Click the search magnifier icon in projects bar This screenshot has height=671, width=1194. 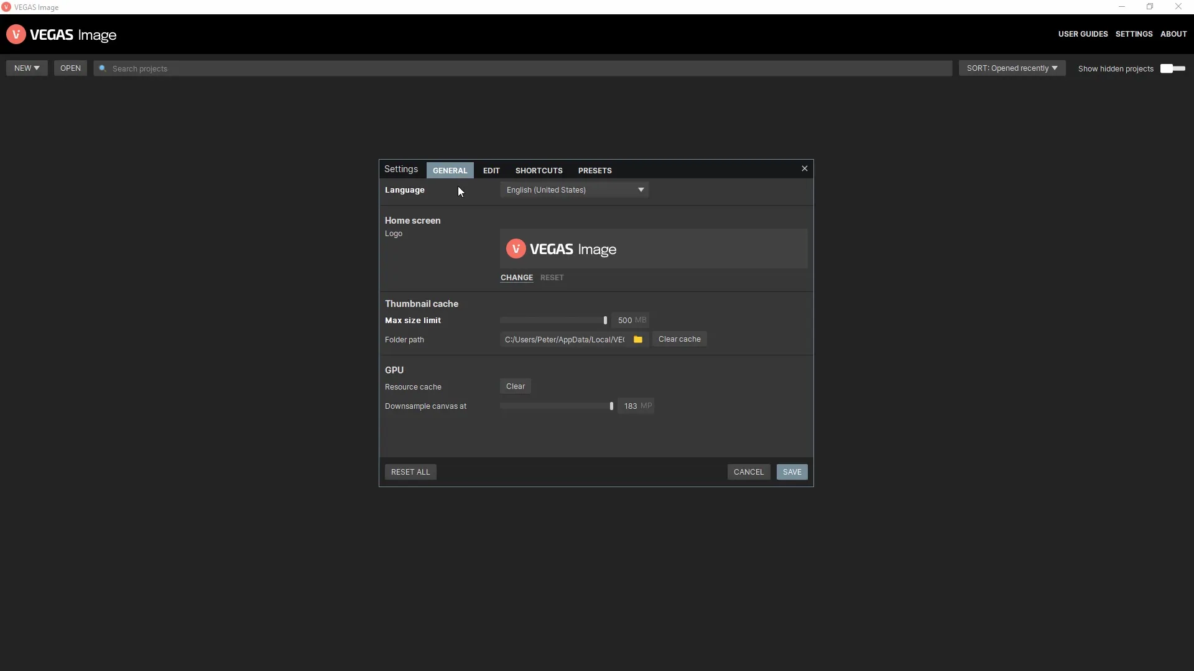tap(102, 68)
